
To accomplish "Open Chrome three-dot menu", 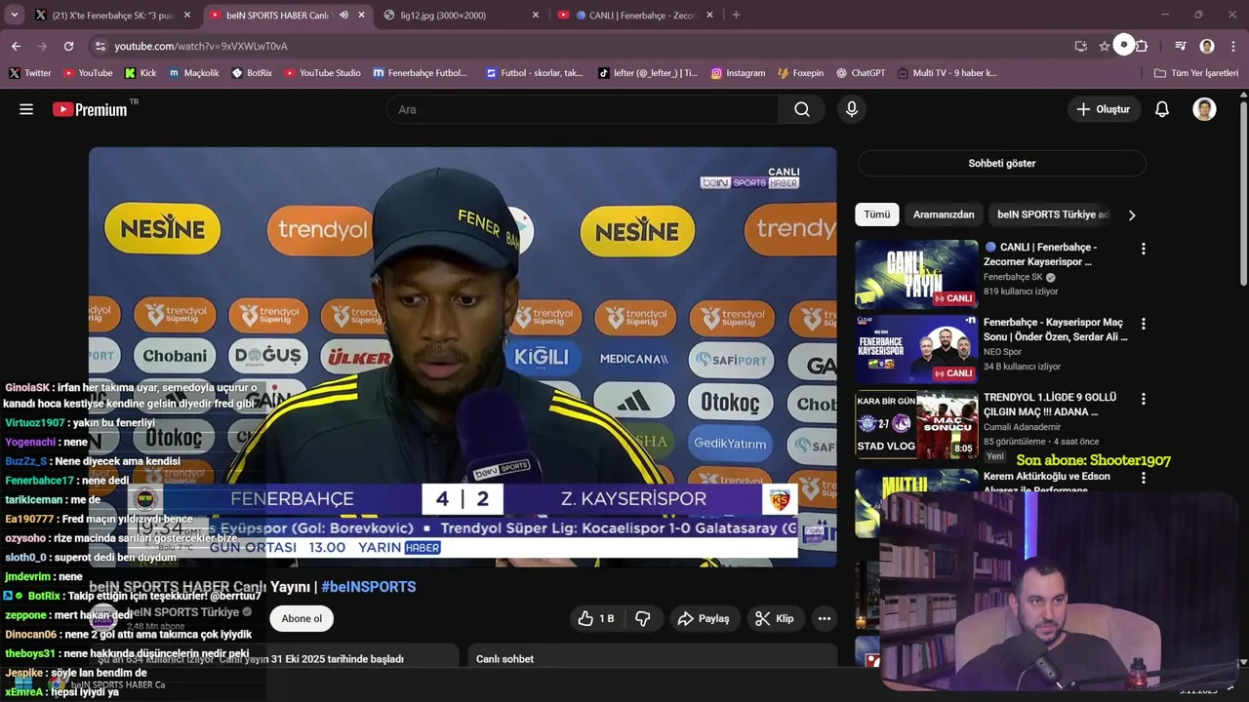I will (1233, 46).
